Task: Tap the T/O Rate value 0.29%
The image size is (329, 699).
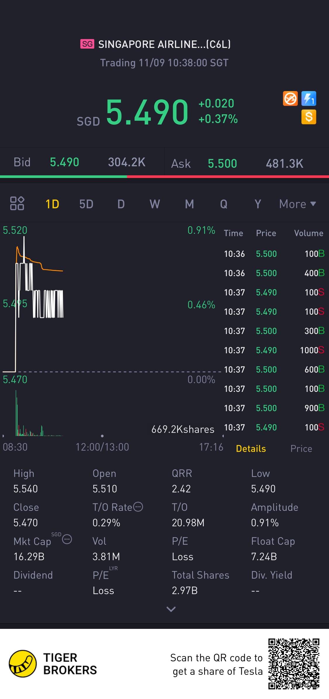Action: point(106,522)
